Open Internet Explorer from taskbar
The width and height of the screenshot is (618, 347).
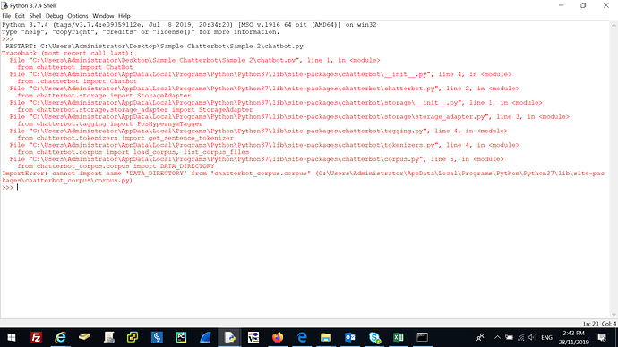coord(60,337)
